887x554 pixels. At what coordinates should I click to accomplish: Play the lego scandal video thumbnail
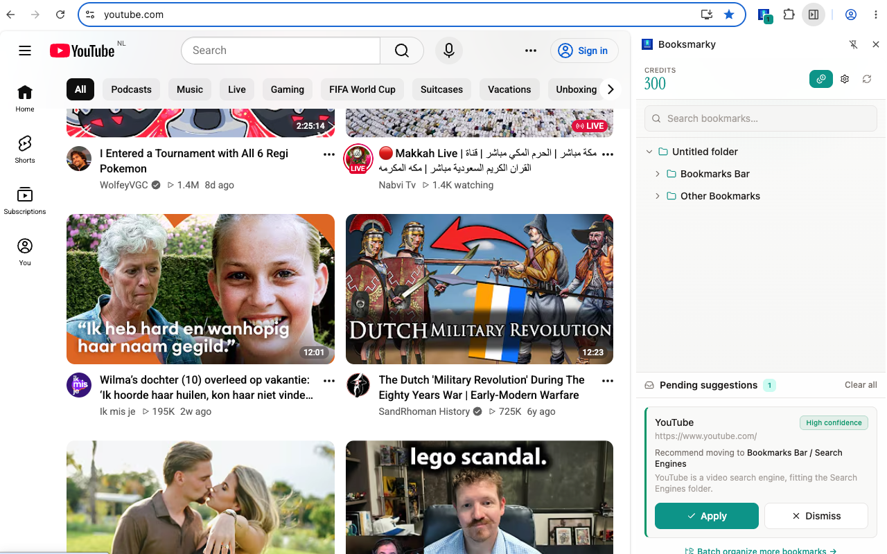tap(480, 497)
